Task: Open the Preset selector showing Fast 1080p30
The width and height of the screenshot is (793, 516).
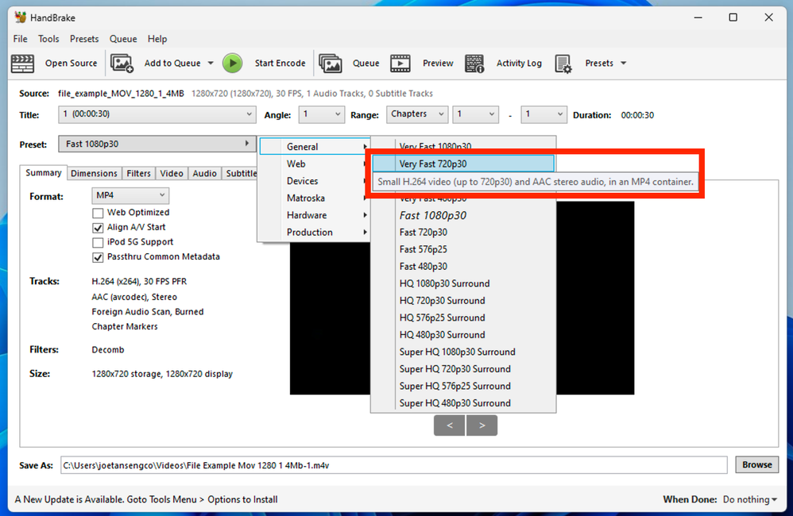Action: click(157, 144)
